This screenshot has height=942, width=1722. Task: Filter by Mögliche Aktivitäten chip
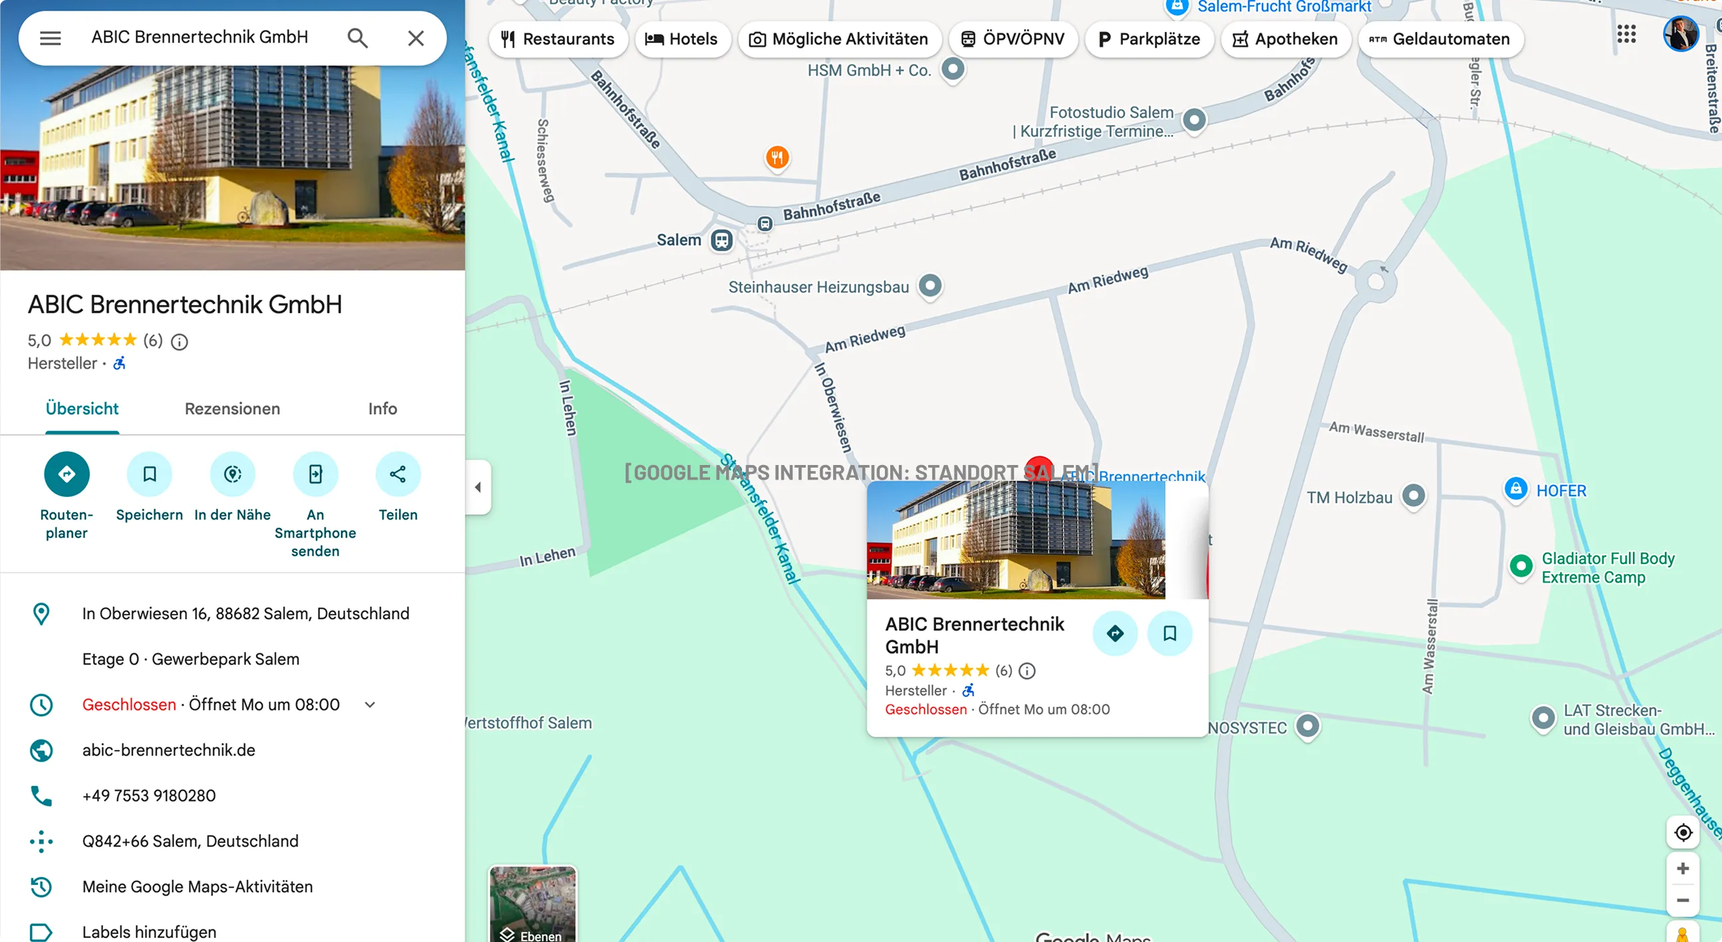pos(839,39)
